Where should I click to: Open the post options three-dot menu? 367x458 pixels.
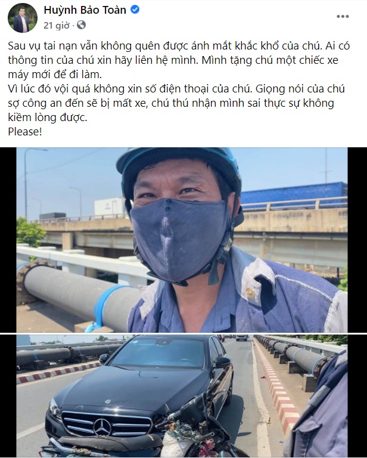[x=343, y=16]
